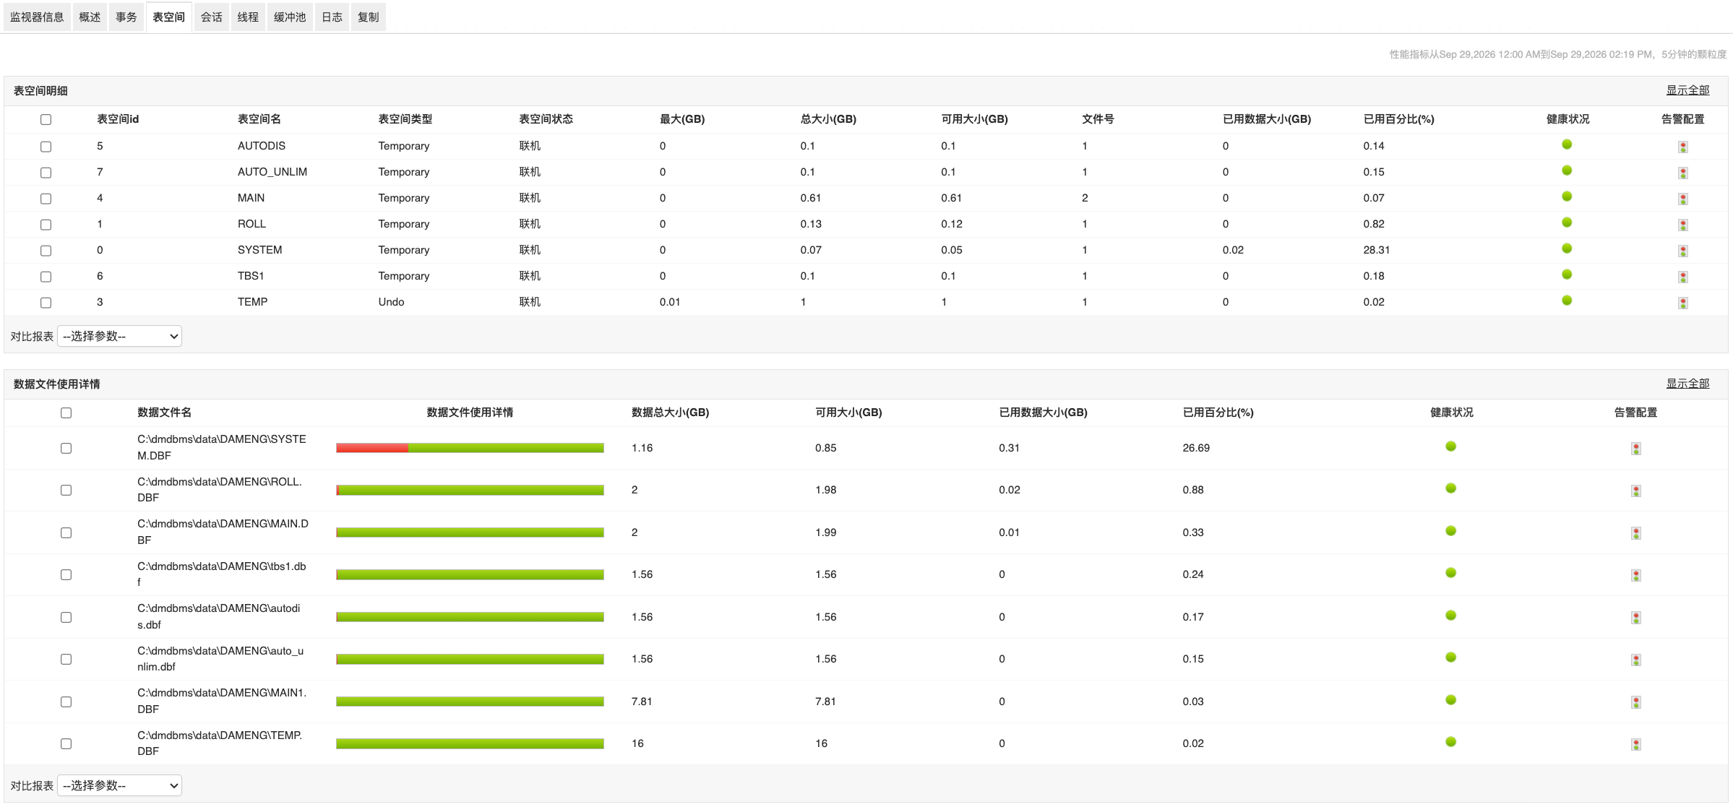
Task: Open alarm config icon for auto_unlim.dbf data file
Action: pyautogui.click(x=1635, y=660)
